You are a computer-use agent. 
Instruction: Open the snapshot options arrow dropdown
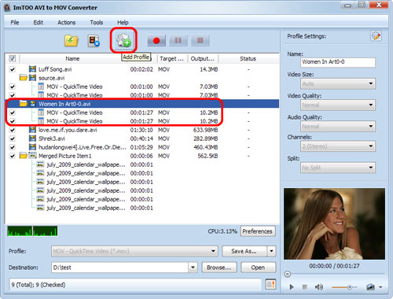coord(380,287)
